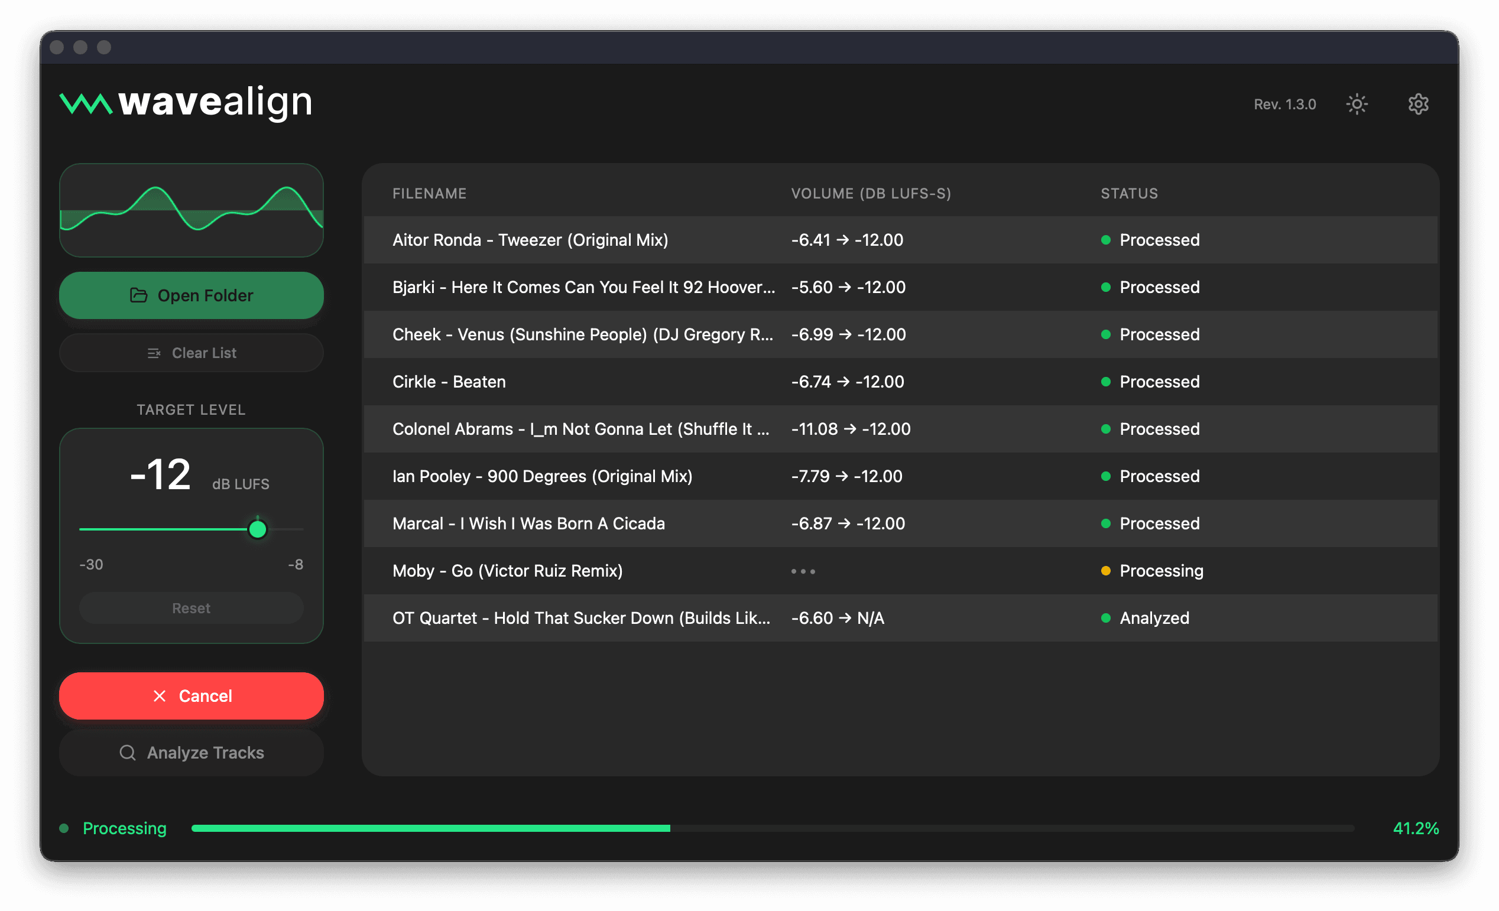Click the dB LUFS unit label
The width and height of the screenshot is (1499, 911).
point(241,484)
